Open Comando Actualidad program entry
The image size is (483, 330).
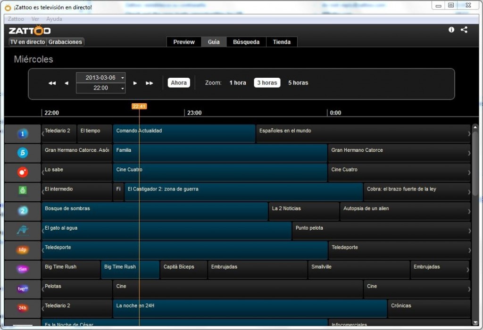pos(184,134)
